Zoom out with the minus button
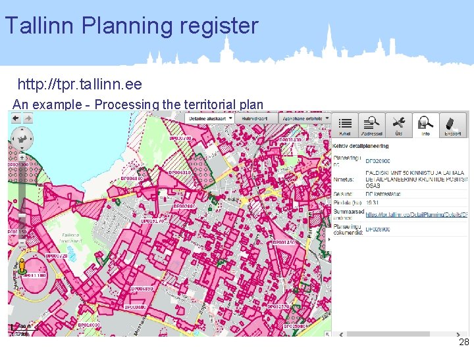 (22, 243)
